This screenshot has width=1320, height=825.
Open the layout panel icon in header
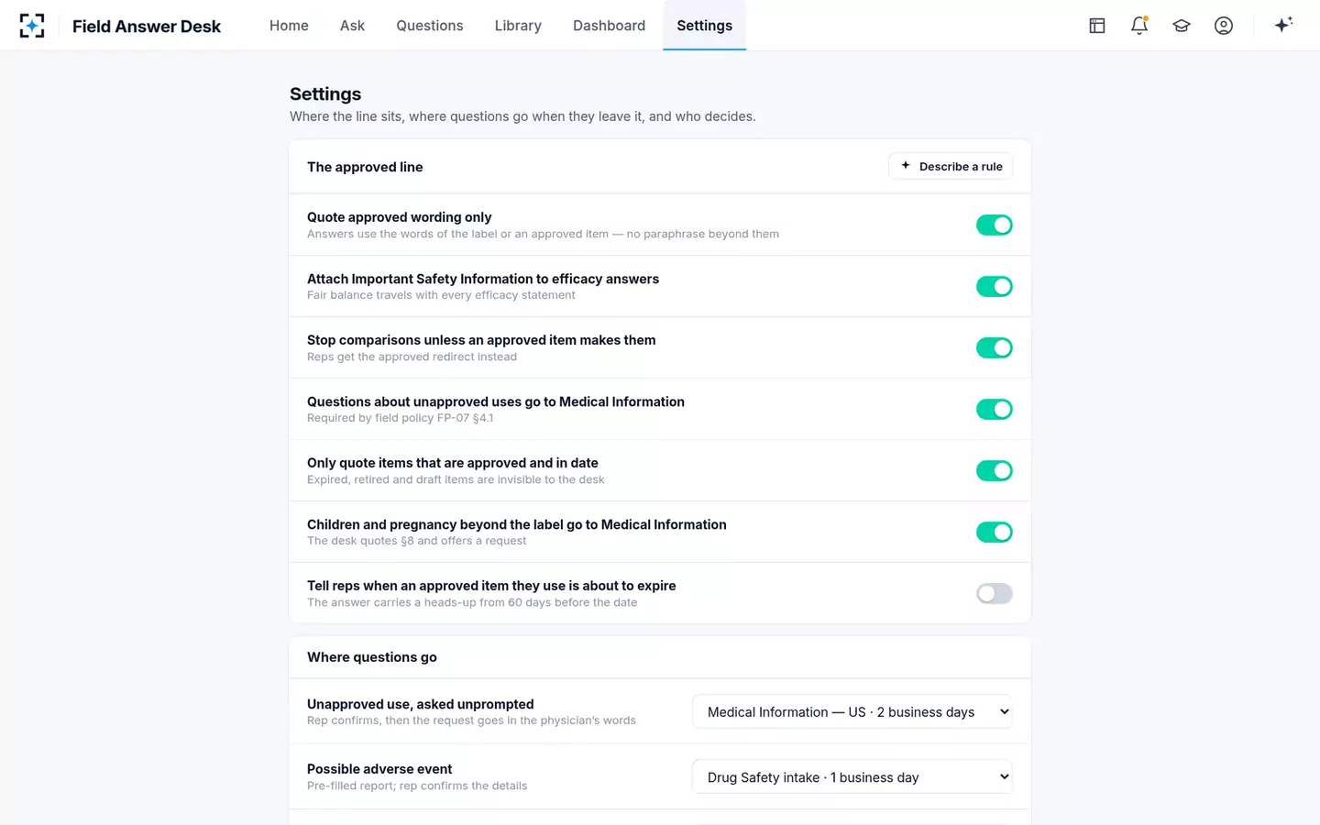click(1097, 26)
